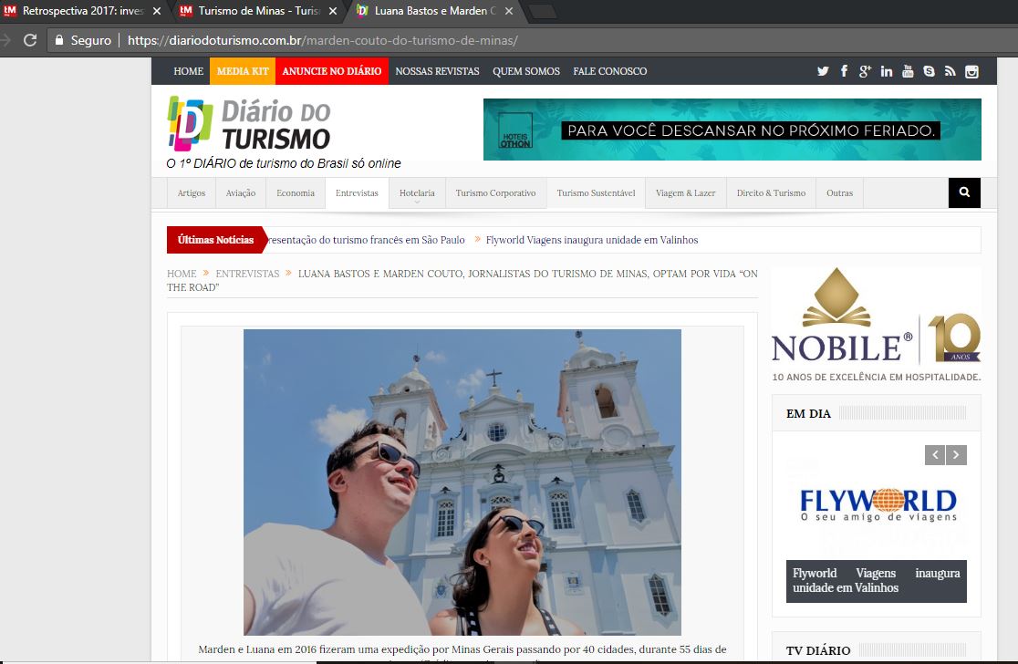Screen dimensions: 1018x664
Task: Open the Artigos category
Action: click(x=191, y=192)
